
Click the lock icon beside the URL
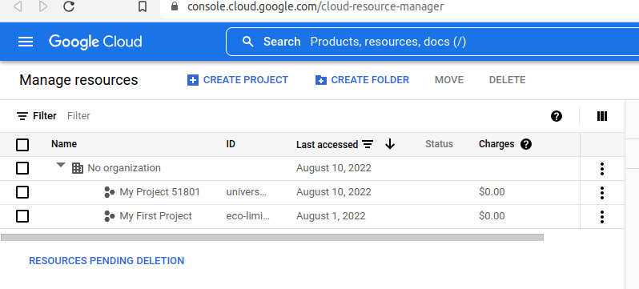coord(175,6)
